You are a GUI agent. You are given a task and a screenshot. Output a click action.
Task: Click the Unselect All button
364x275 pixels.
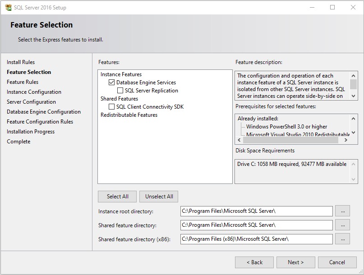(159, 197)
